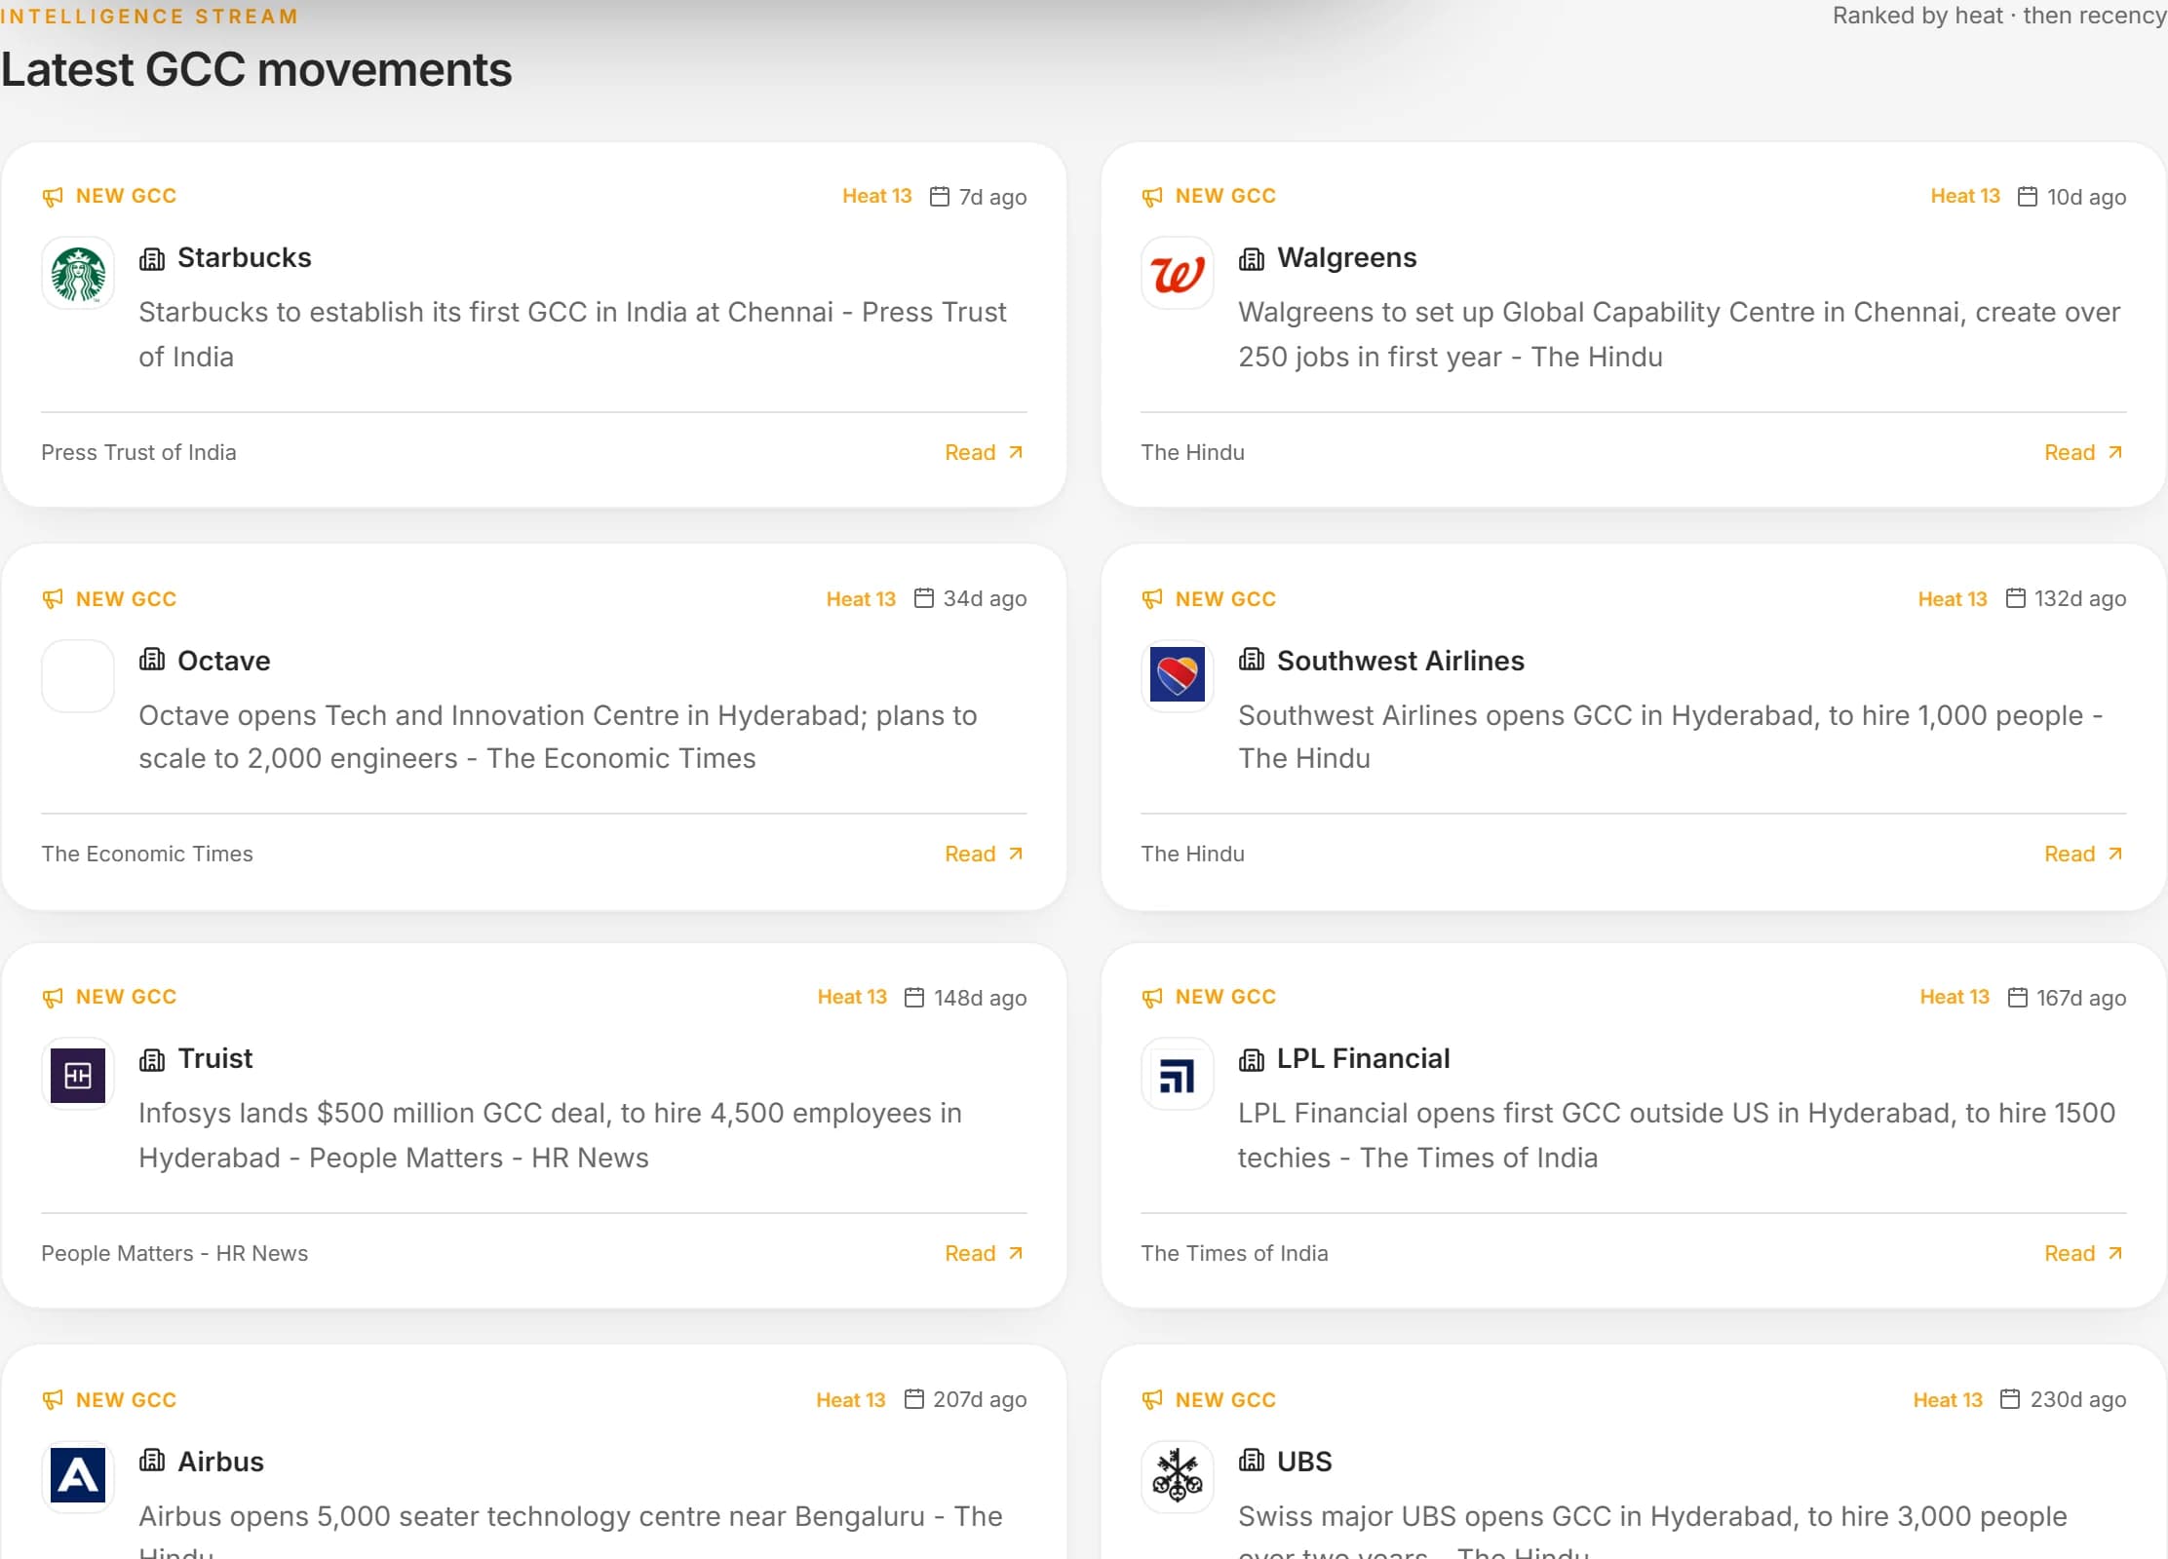The image size is (2168, 1559).
Task: Click The Times of India source label
Action: pos(1234,1253)
